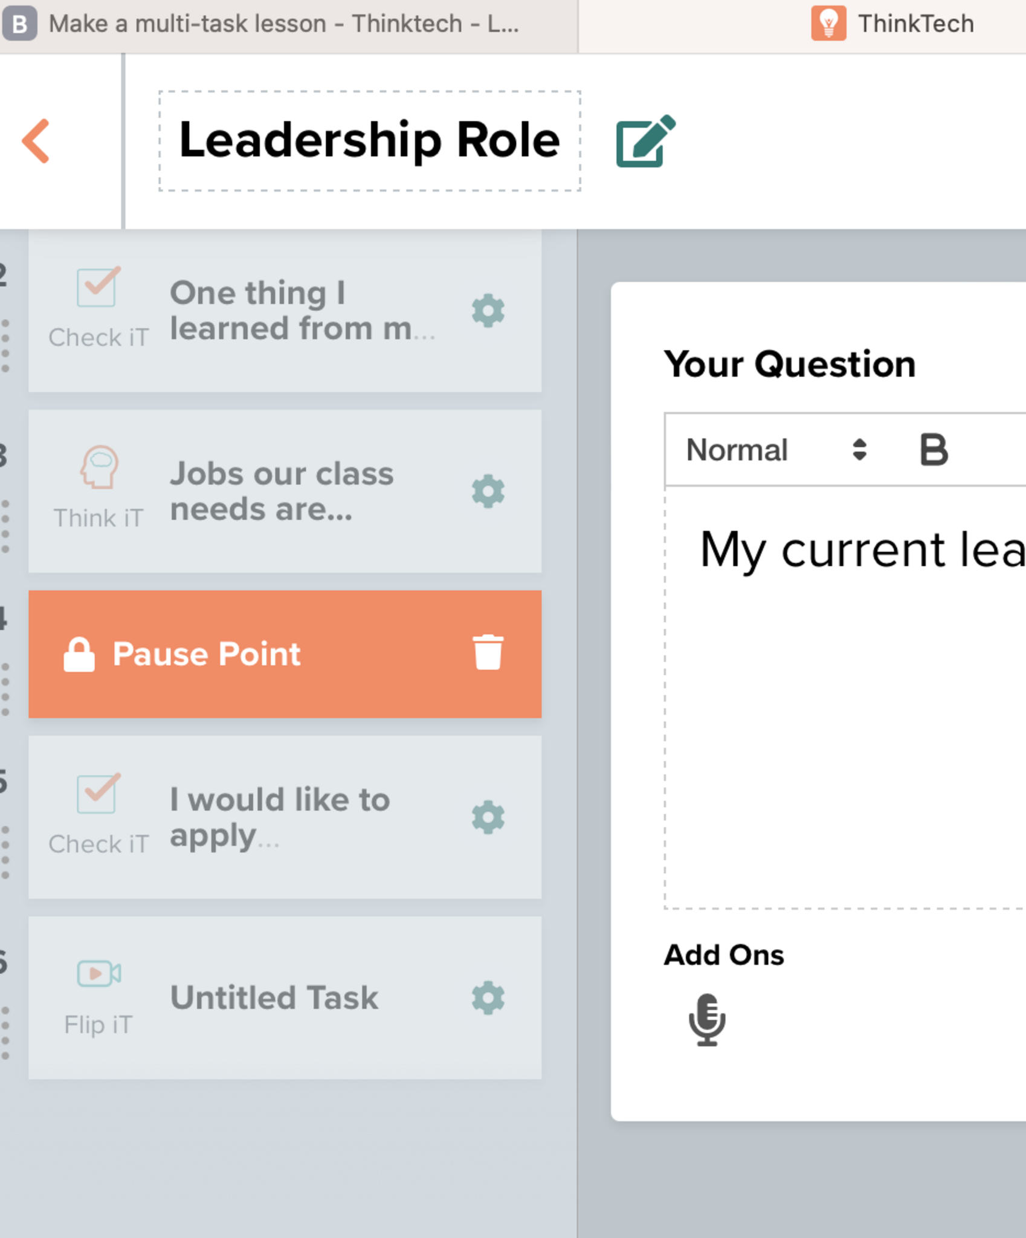This screenshot has width=1026, height=1238.
Task: Click the Pause Point lock icon
Action: pyautogui.click(x=79, y=654)
